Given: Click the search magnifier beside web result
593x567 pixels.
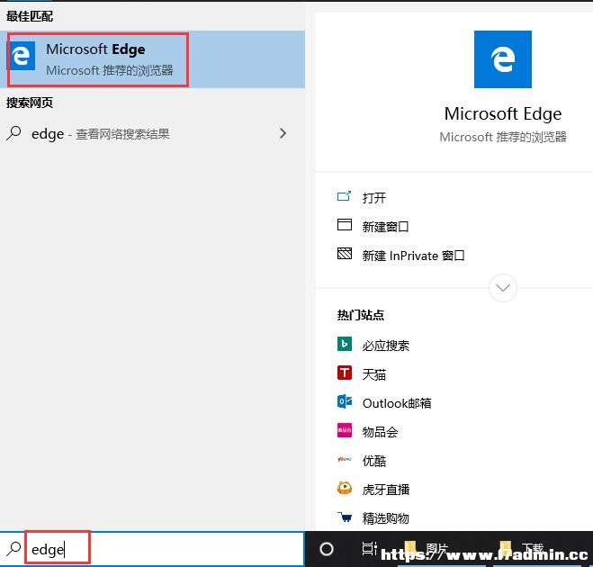Looking at the screenshot, I should (x=13, y=133).
